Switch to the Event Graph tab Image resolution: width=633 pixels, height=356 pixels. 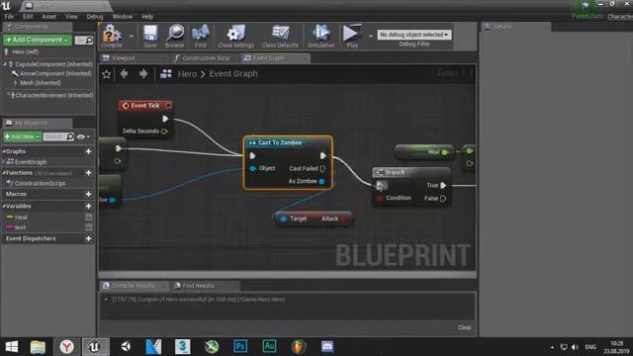(268, 58)
